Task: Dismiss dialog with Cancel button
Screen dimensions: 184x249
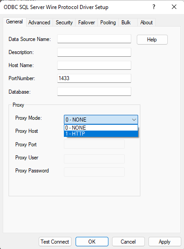Action: pos(128,242)
